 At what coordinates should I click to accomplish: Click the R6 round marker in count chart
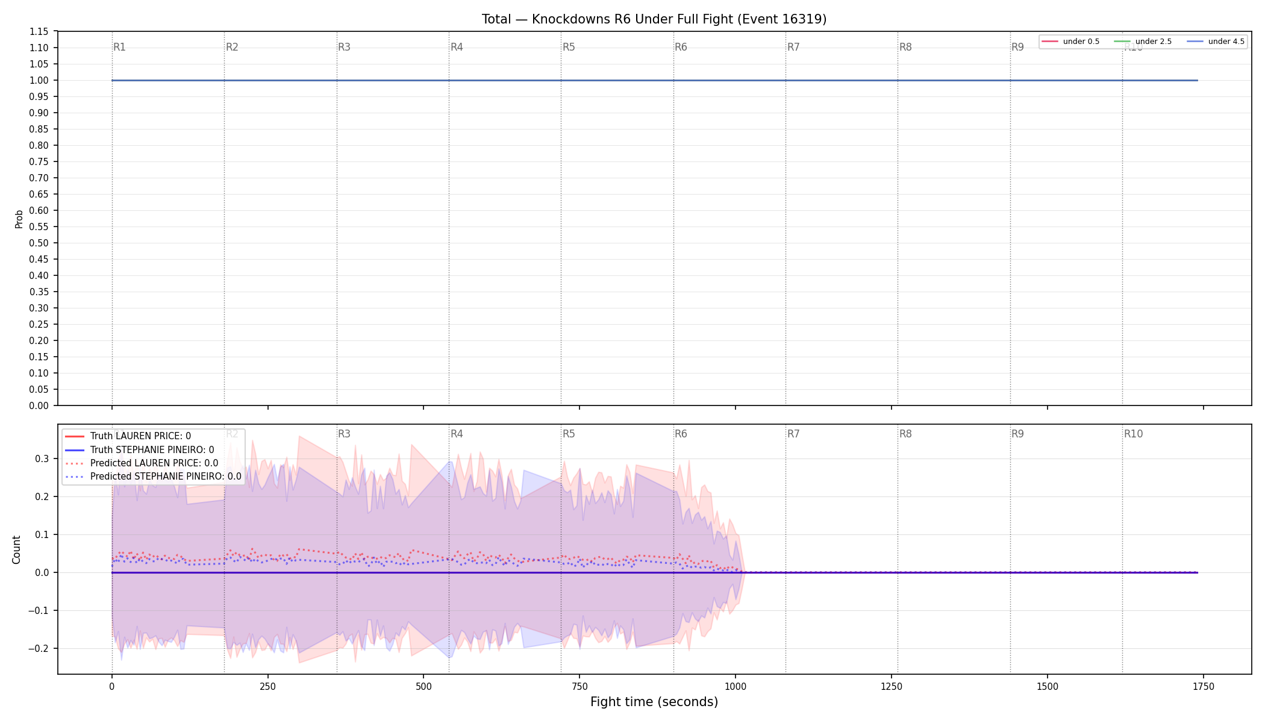681,434
